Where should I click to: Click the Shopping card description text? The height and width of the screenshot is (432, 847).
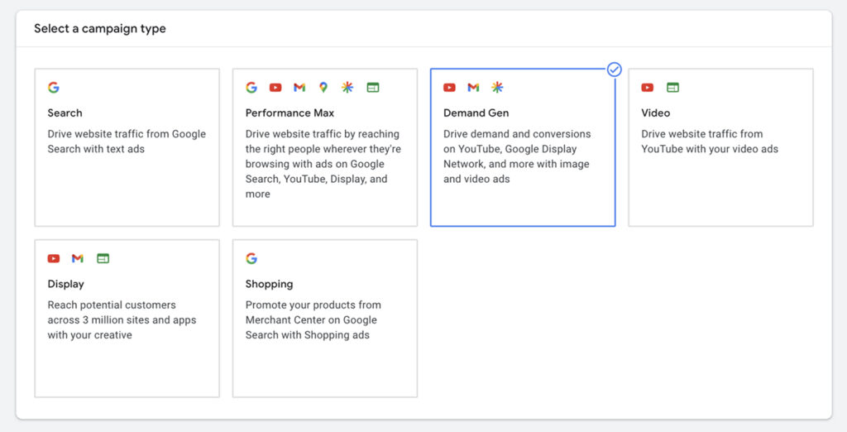tap(311, 320)
